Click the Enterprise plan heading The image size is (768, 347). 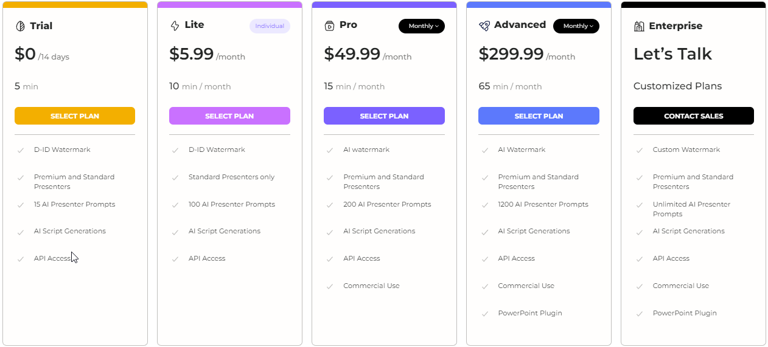pos(675,26)
